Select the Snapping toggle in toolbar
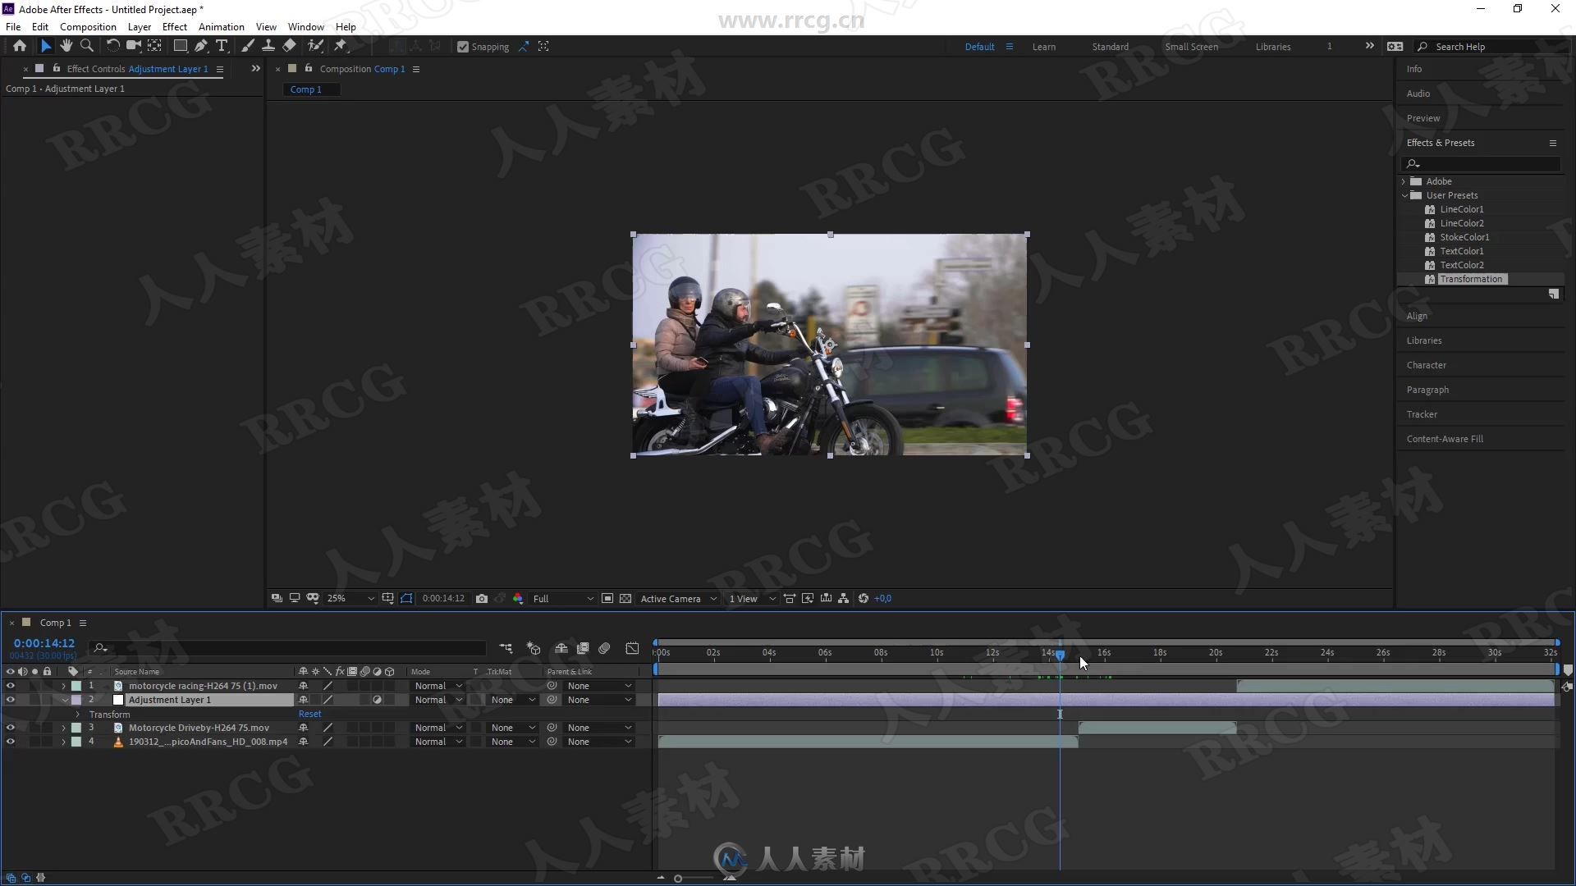 [x=462, y=45]
